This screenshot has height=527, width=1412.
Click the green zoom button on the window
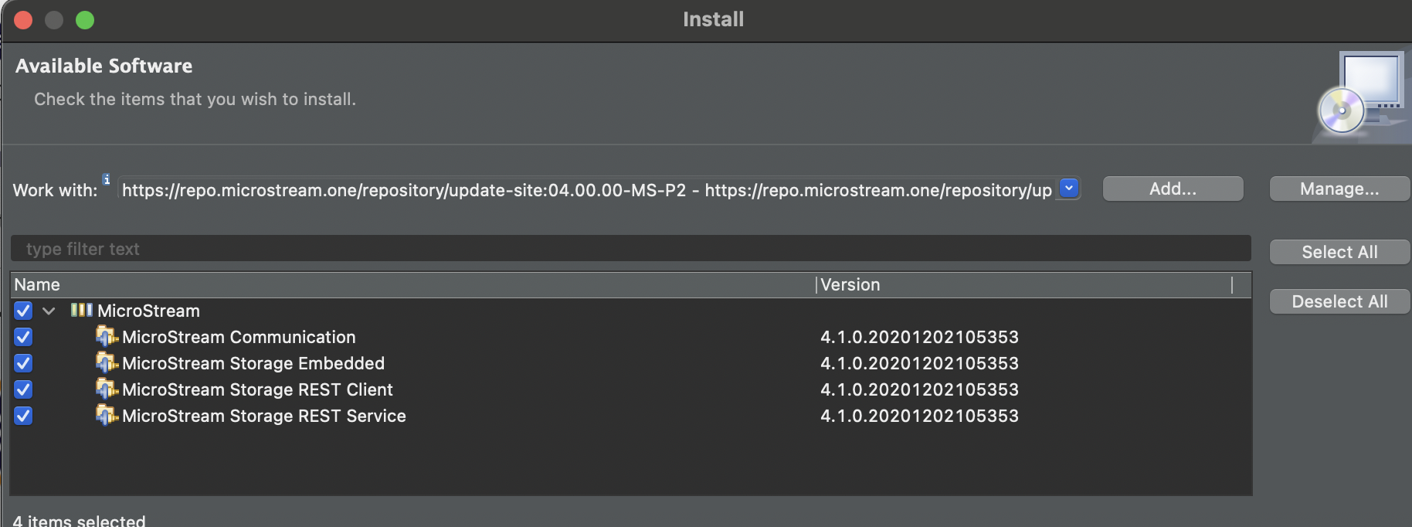[85, 20]
